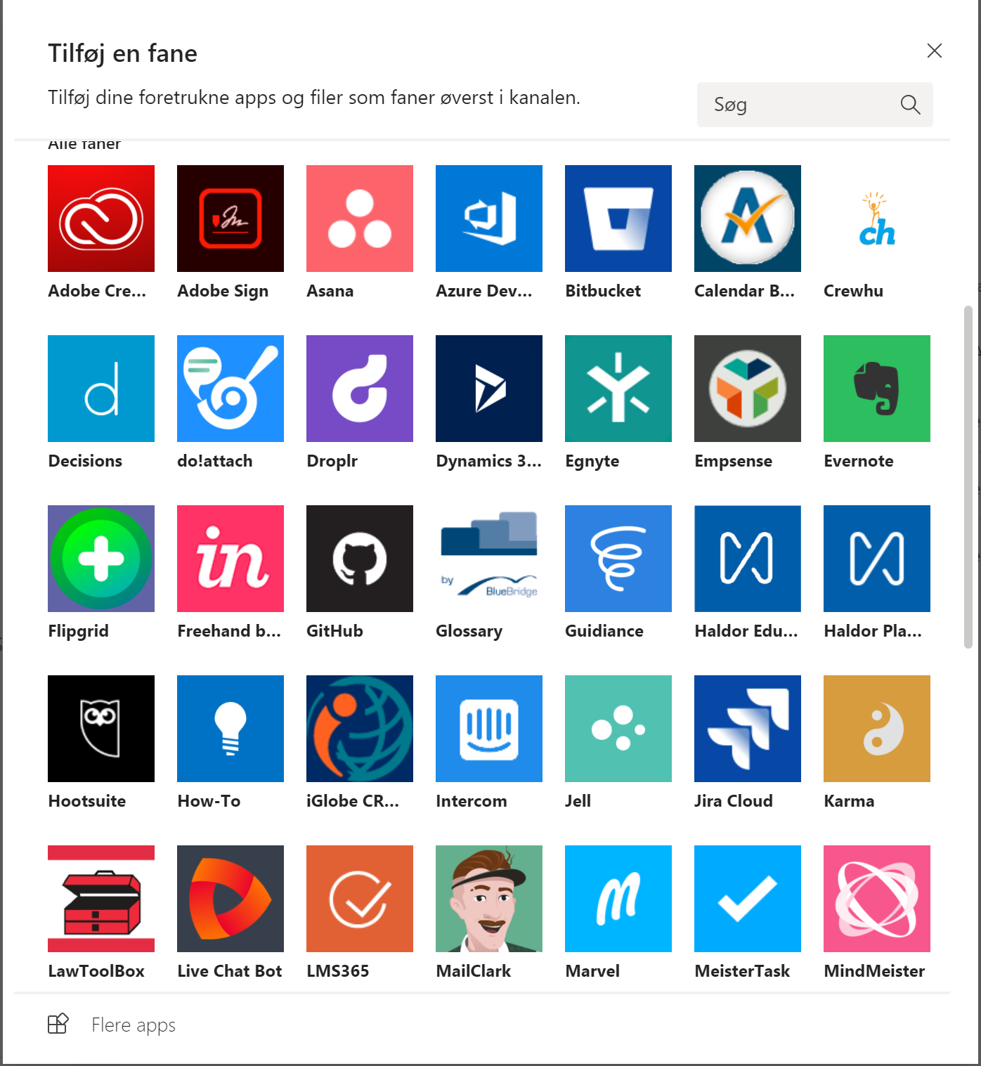Select the Haldor Edu app icon
This screenshot has width=981, height=1066.
point(748,559)
